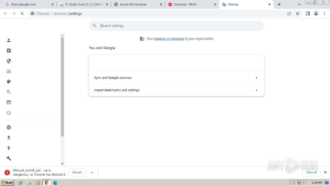Open Languages globe icon in sidebar

pos(9,127)
